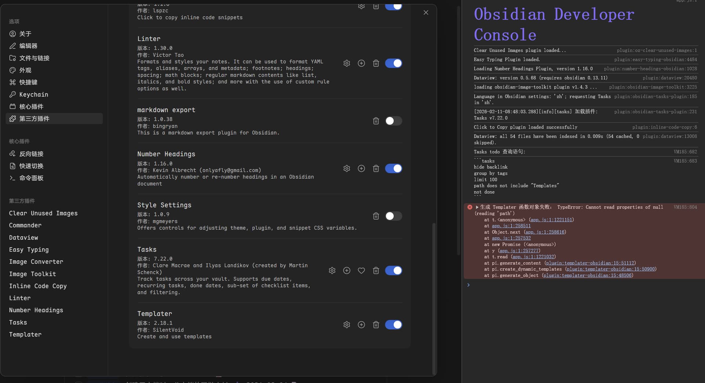Screen dimensions: 705x383
Task: Select Dataview in sidebar plugin list
Action: pyautogui.click(x=23, y=238)
